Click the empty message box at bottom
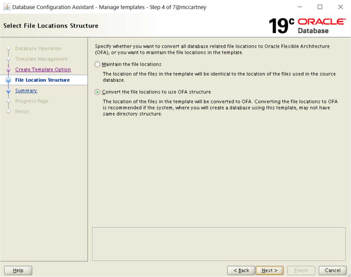 [x=219, y=244]
